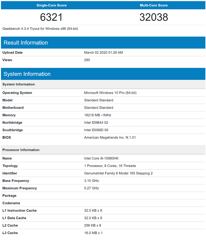
Task: Click the Package label
Action: [x=9, y=196]
